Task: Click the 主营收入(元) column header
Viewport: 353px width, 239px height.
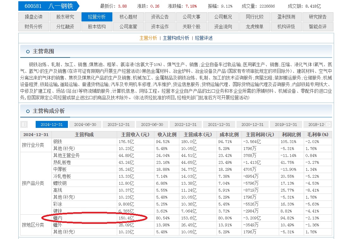Action: (135, 134)
